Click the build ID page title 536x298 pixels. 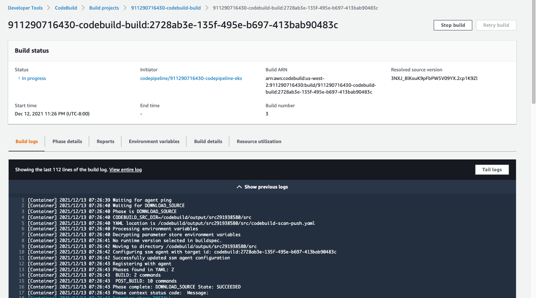coord(173,25)
